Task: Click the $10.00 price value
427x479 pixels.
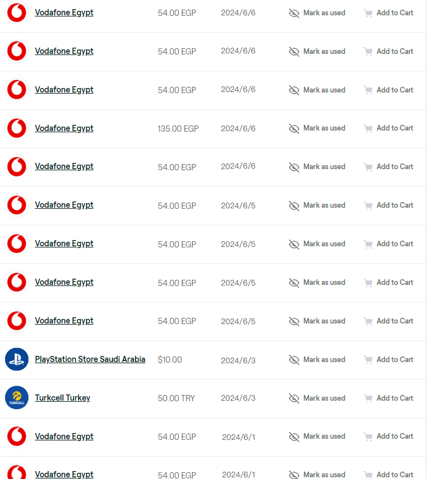Action: point(170,360)
